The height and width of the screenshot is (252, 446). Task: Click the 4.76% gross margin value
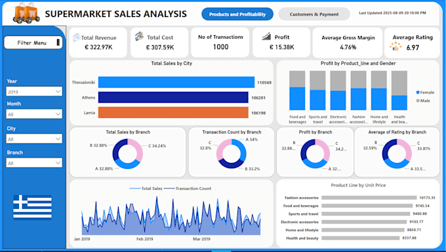[348, 47]
